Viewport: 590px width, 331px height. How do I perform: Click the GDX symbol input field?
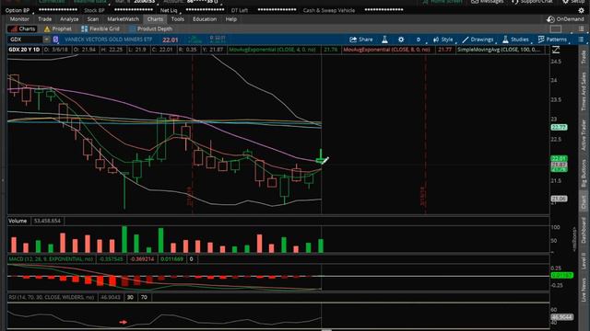tap(25, 40)
